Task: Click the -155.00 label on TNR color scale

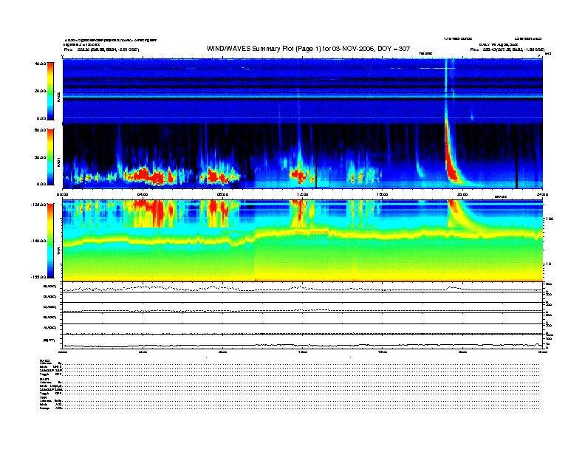Action: [x=38, y=277]
